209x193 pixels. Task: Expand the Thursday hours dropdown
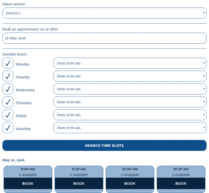pyautogui.click(x=130, y=102)
